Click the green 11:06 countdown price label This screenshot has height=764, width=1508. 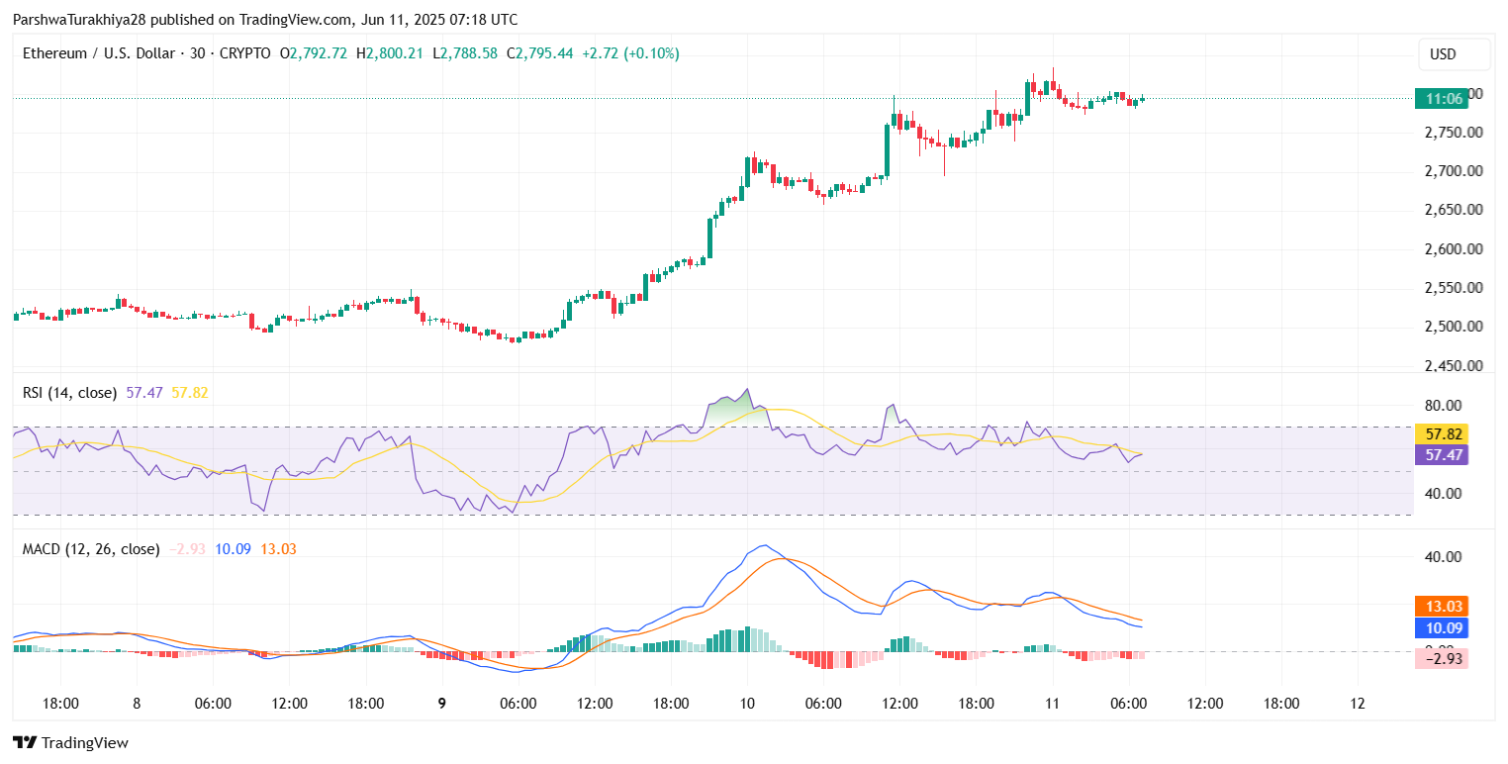click(x=1440, y=98)
